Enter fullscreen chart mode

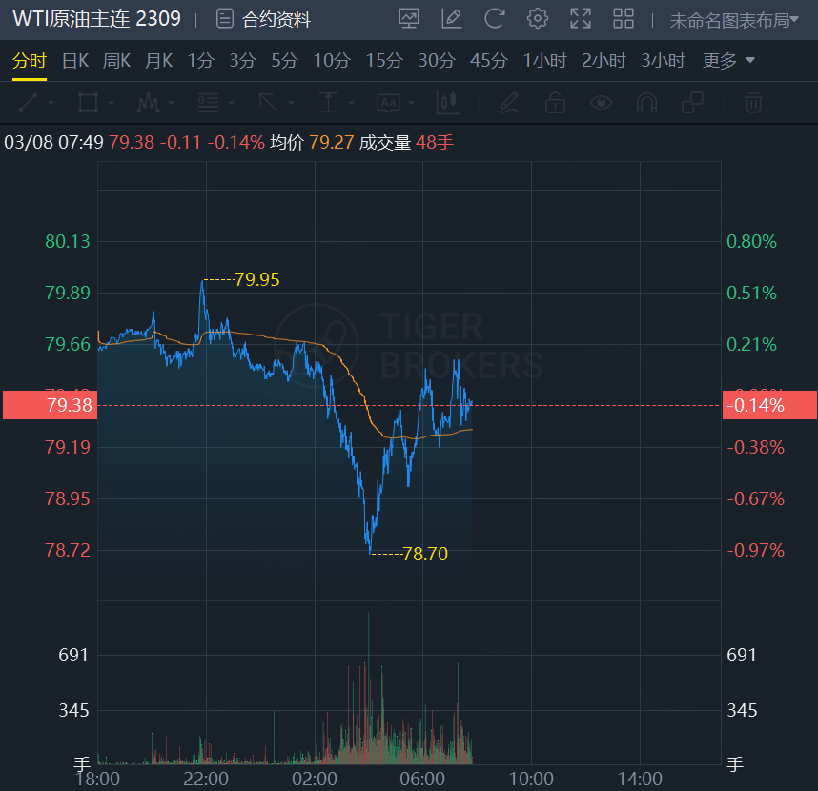[x=581, y=18]
